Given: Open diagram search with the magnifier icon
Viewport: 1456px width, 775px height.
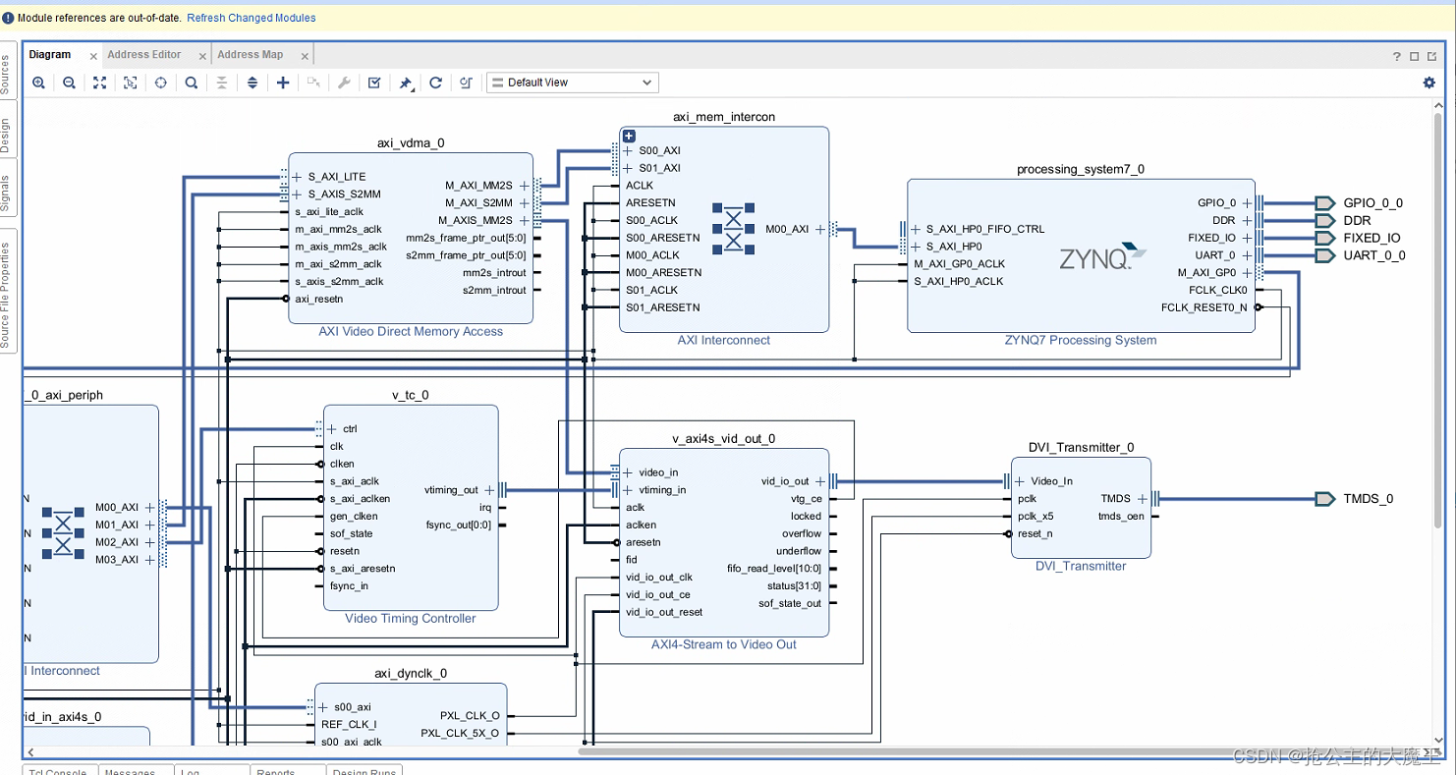Looking at the screenshot, I should tap(192, 83).
